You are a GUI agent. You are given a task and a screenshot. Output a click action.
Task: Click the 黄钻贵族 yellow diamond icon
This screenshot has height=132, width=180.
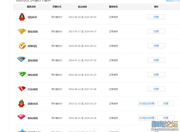22,31
